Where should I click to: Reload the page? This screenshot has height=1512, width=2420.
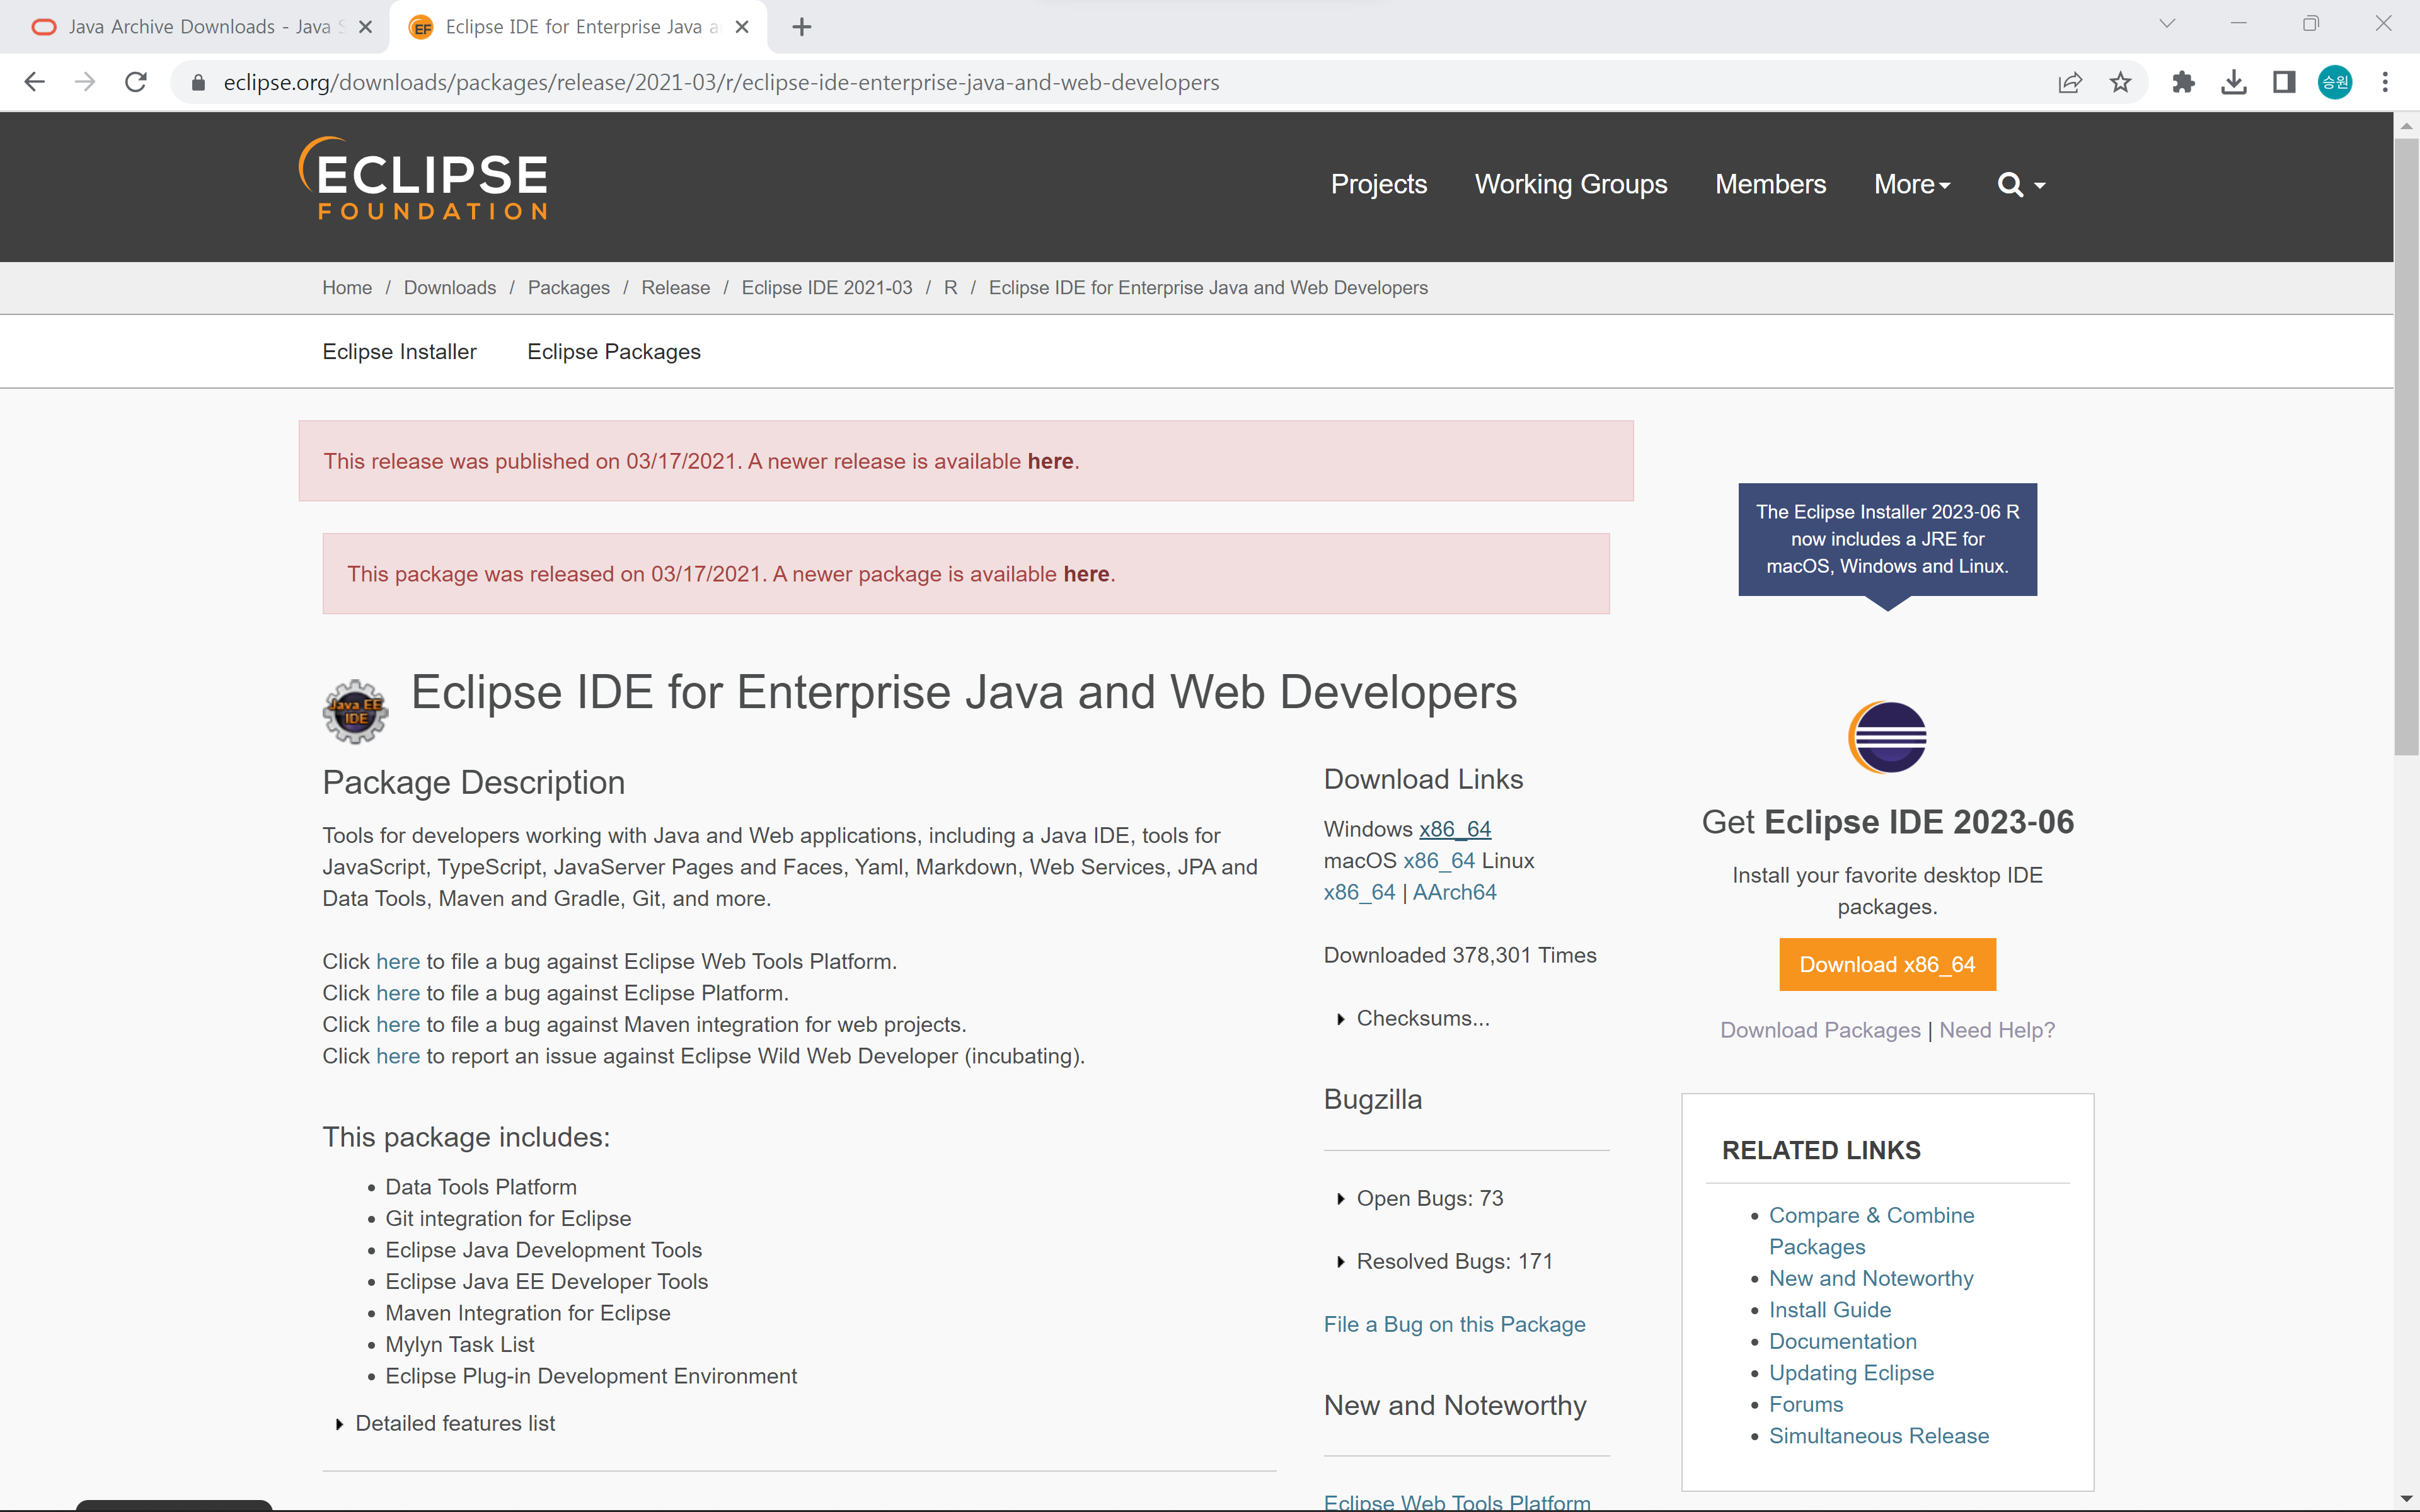pos(136,82)
